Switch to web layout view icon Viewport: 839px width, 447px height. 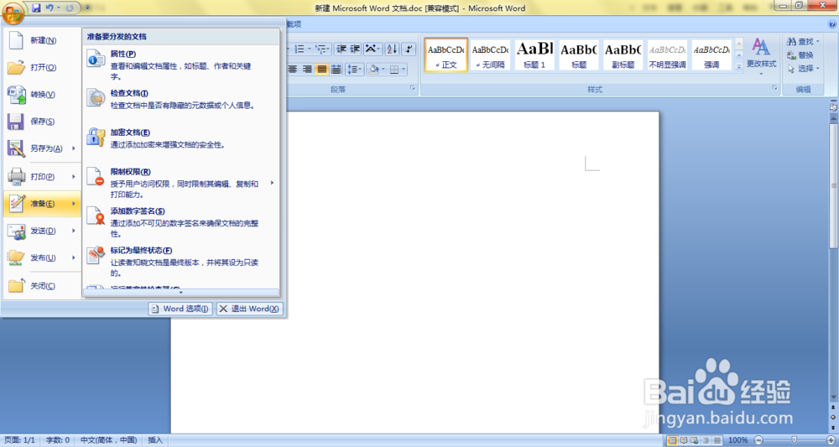point(695,440)
